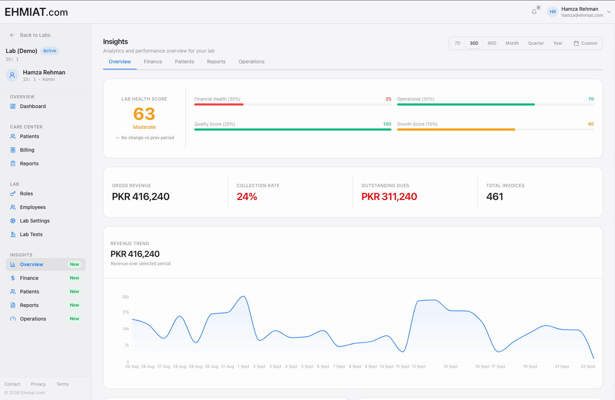Screen dimensions: 615x400
Task: Open the Privacy footer link
Action: coord(38,384)
